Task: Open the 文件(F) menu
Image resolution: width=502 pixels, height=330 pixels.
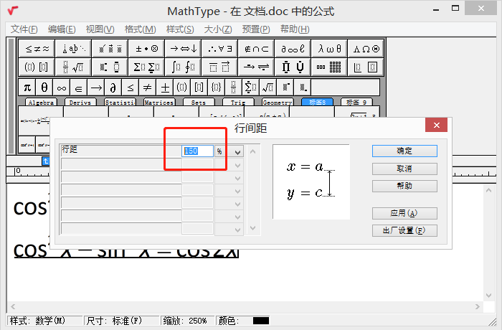Action: tap(24, 29)
